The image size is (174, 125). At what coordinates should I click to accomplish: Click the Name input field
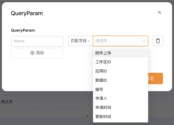[37, 41]
